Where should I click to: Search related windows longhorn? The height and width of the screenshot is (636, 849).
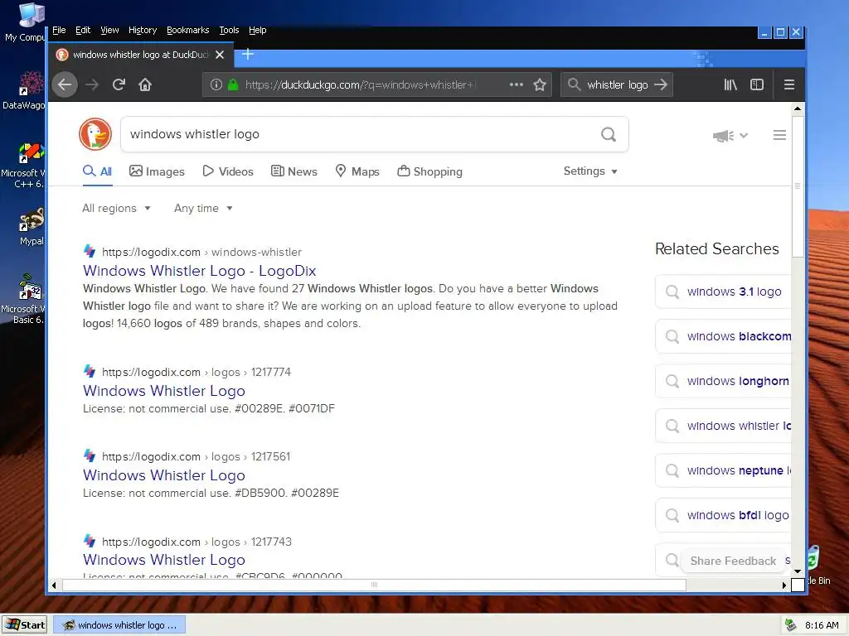723,381
